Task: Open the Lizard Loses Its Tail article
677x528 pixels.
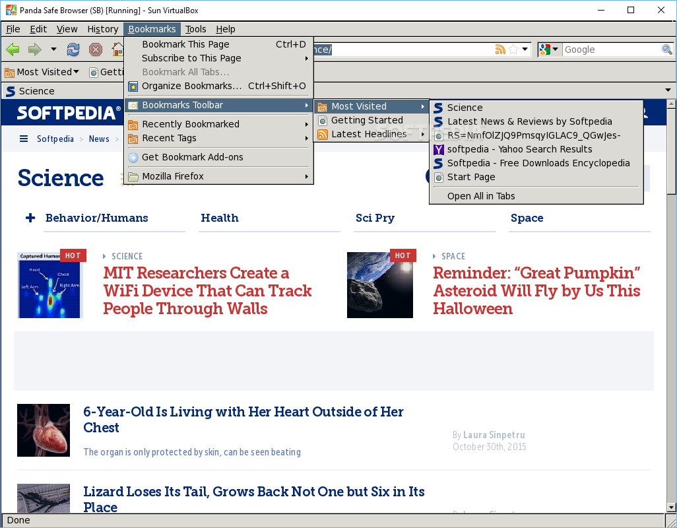Action: pos(254,499)
